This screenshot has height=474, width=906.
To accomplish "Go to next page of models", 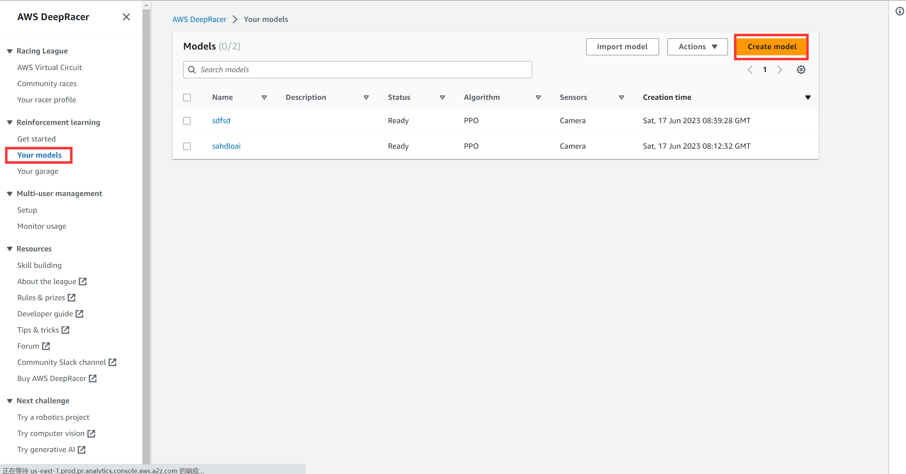I will tap(779, 70).
